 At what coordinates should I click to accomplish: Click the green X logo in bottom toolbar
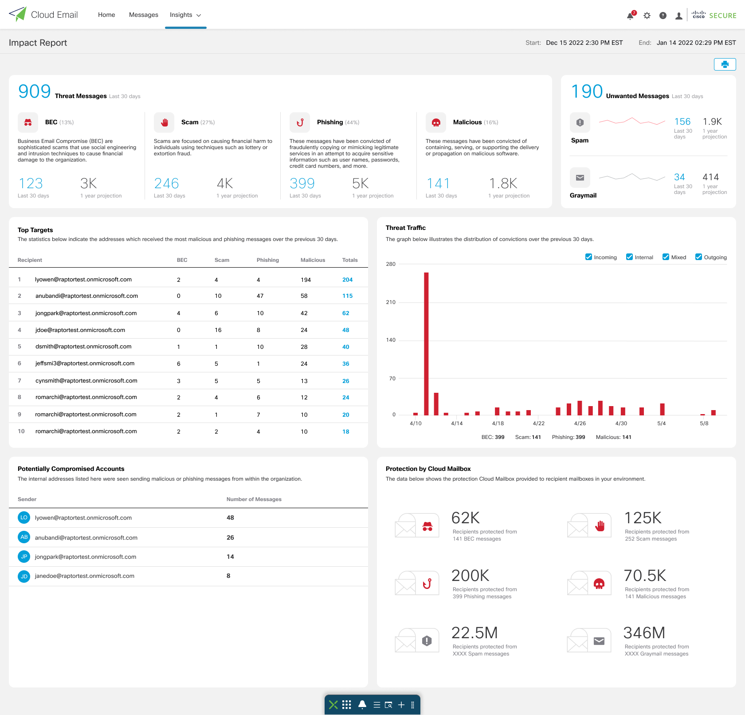[333, 705]
